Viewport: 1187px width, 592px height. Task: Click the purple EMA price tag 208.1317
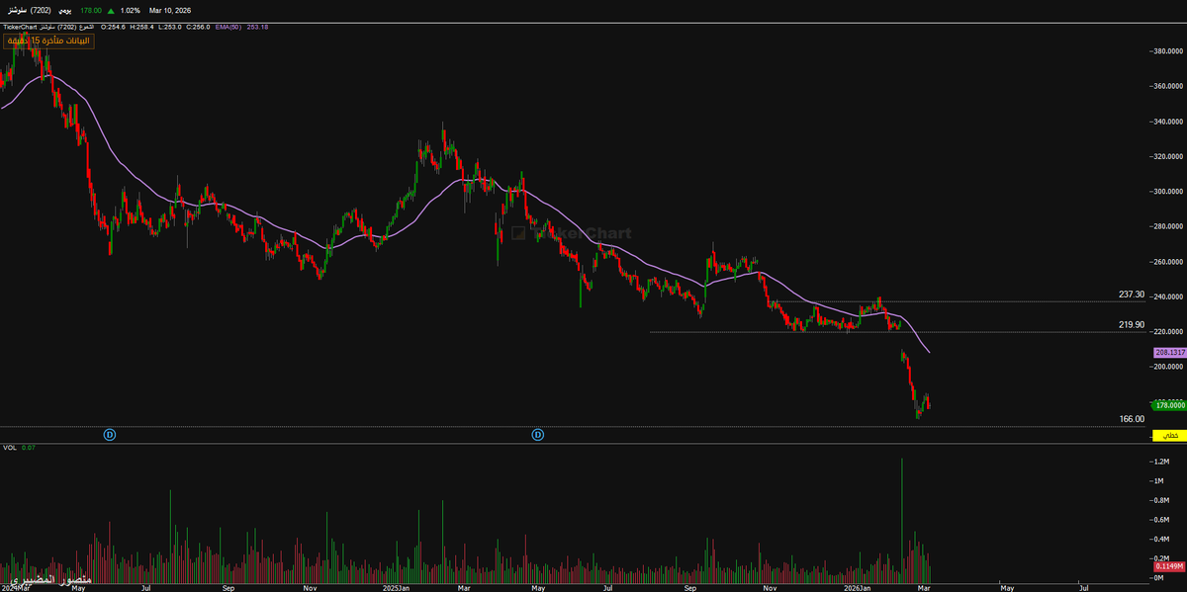click(1168, 352)
